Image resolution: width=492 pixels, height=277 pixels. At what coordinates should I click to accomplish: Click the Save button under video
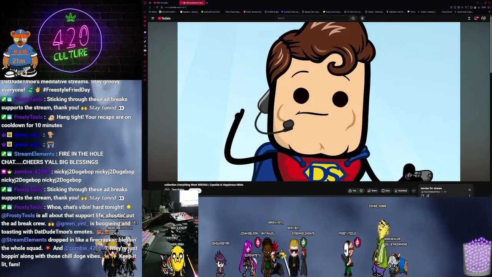point(386,191)
